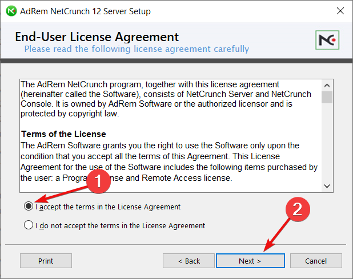The image size is (353, 279).
Task: Click inside the license agreement text box
Action: click(x=171, y=136)
